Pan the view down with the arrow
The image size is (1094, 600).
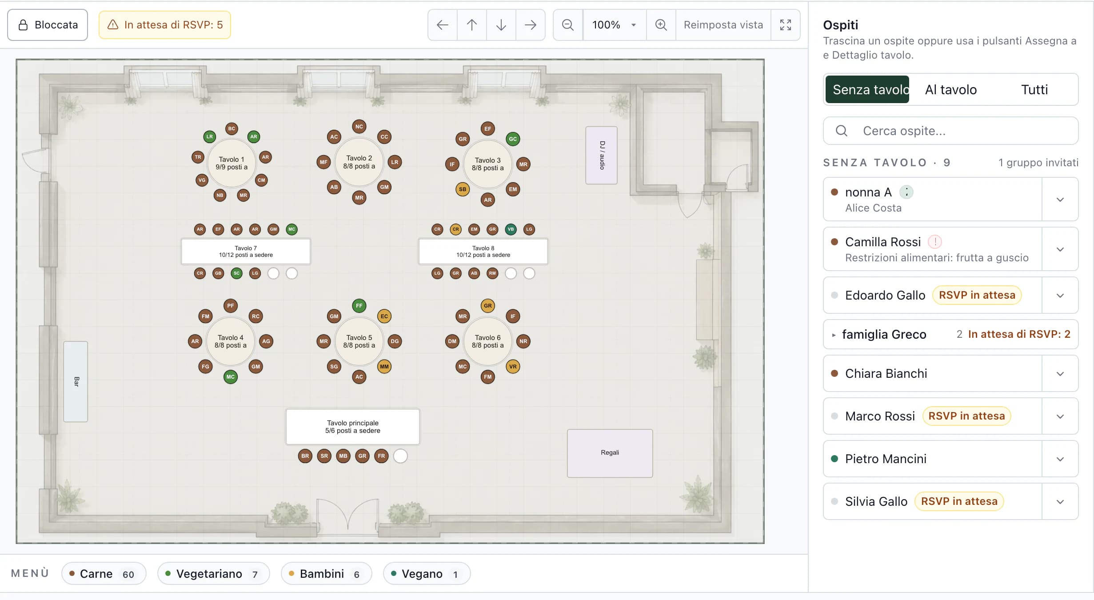[x=501, y=25]
